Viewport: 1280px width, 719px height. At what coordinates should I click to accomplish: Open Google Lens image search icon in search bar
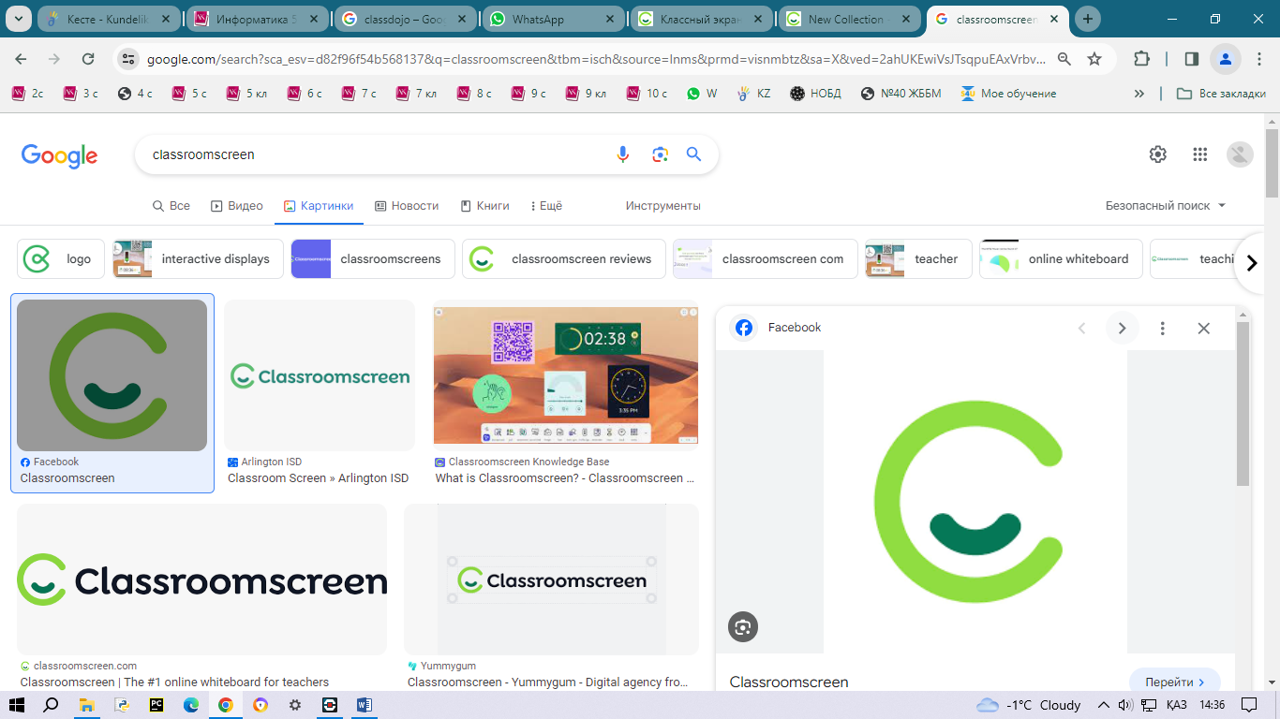tap(660, 154)
